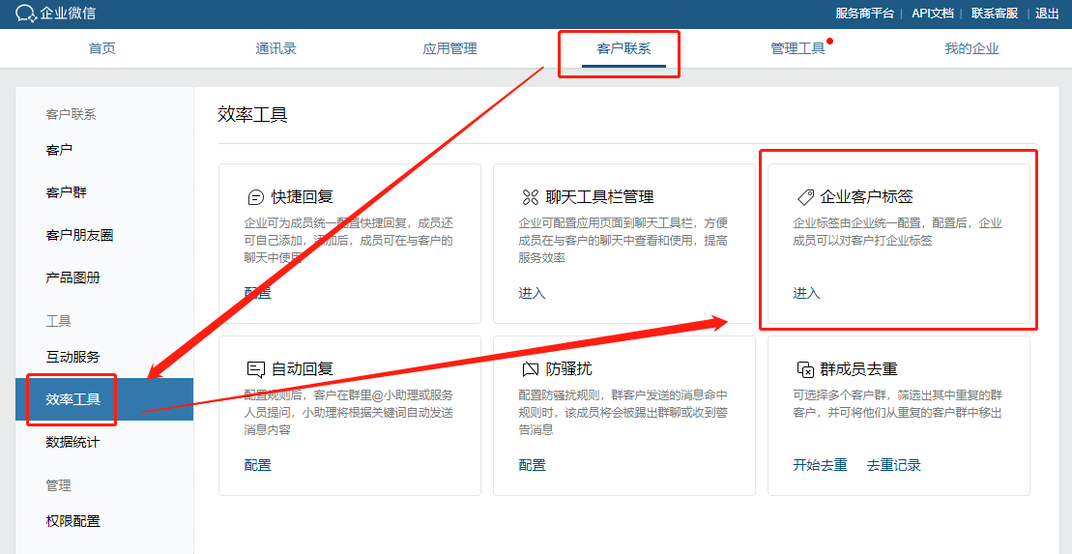Click the 企业微信 logo icon
This screenshot has height=554, width=1072.
[x=25, y=14]
